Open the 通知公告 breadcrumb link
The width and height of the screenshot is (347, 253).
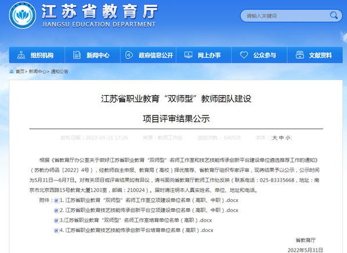(x=60, y=71)
